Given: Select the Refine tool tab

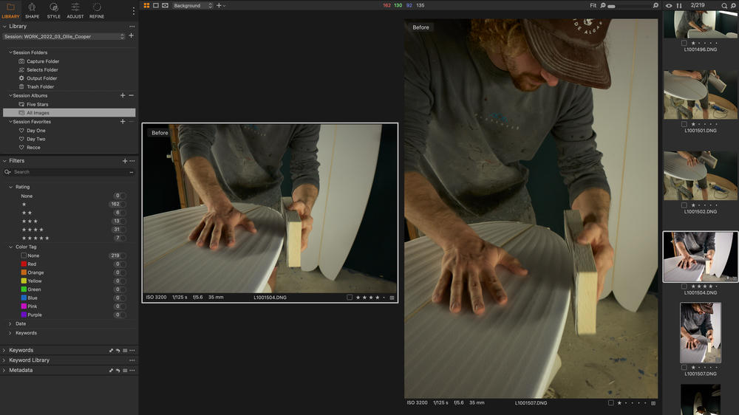Looking at the screenshot, I should [97, 10].
